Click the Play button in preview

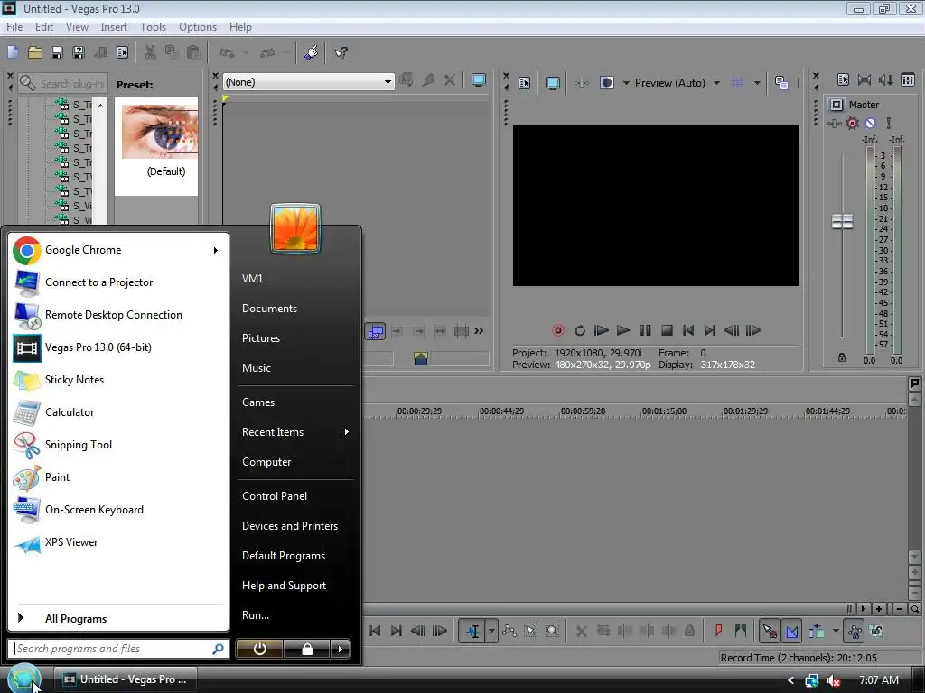coord(623,330)
